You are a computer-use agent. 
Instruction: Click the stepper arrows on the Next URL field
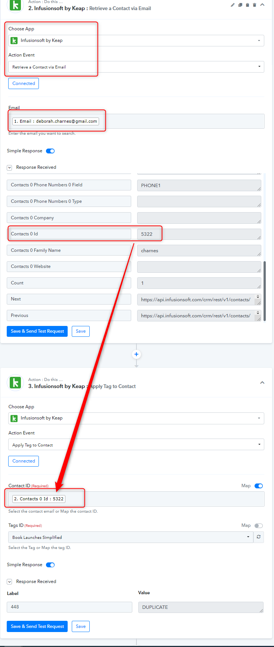[x=258, y=296]
